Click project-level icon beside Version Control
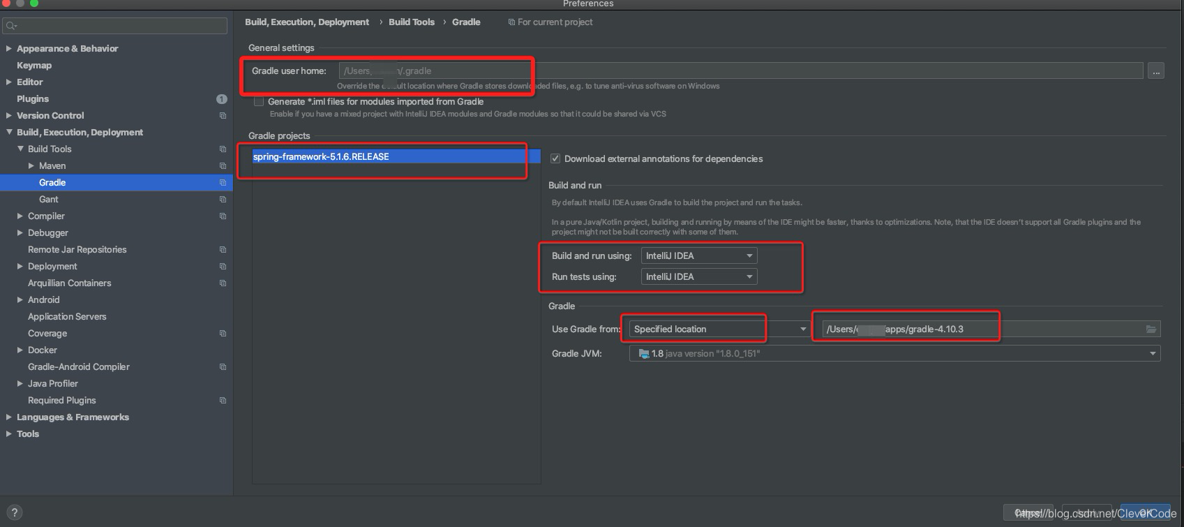This screenshot has width=1184, height=527. pos(223,115)
